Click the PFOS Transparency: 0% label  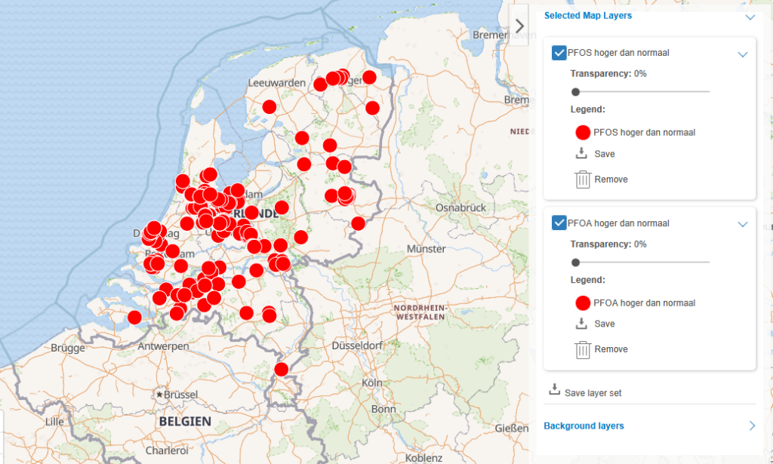(608, 74)
